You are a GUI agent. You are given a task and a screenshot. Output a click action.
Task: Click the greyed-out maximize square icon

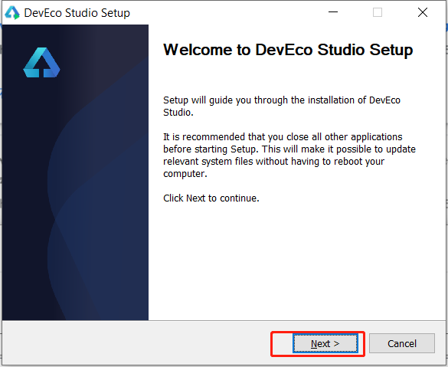378,12
